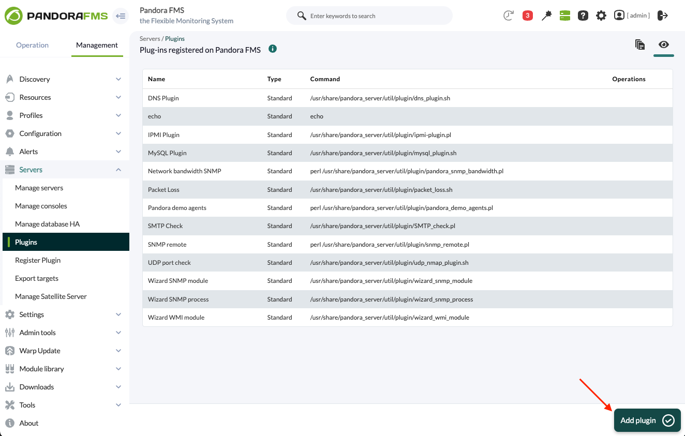This screenshot has height=436, width=685.
Task: Collapse the Servers menu chevron
Action: (x=118, y=170)
